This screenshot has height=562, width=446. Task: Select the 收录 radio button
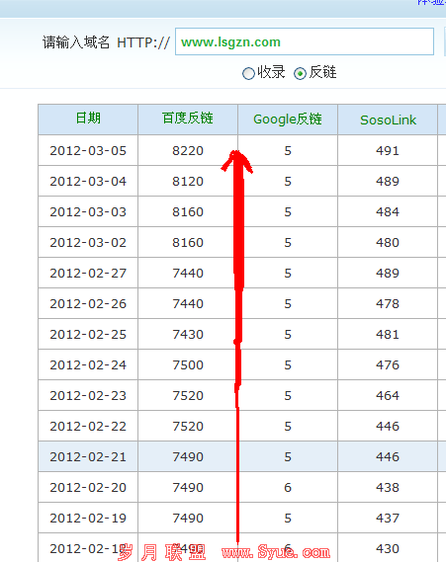pyautogui.click(x=248, y=73)
